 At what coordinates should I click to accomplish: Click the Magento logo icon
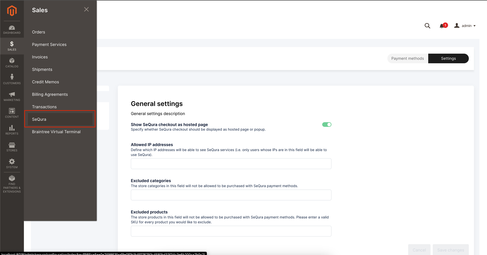pyautogui.click(x=12, y=11)
